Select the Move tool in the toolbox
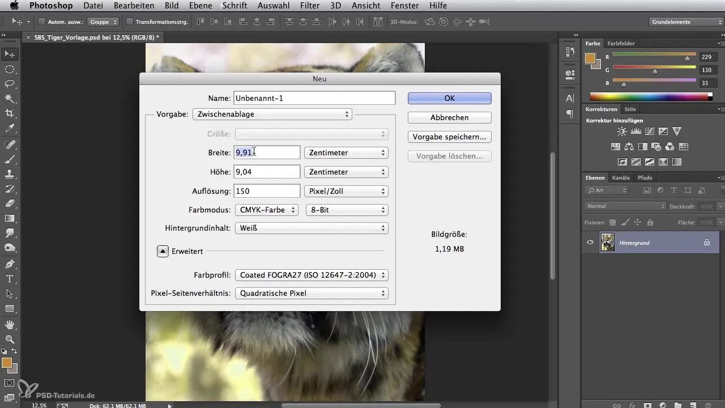Image resolution: width=725 pixels, height=408 pixels. (x=10, y=54)
